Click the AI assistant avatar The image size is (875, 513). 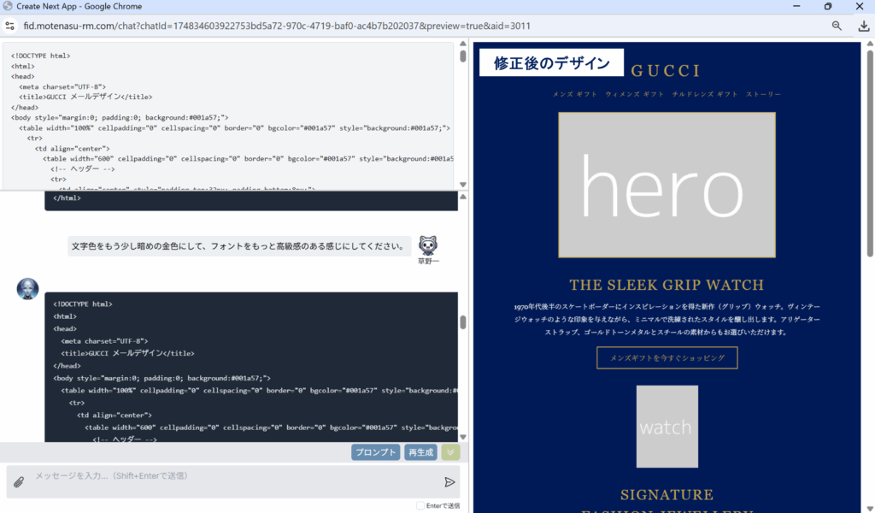click(27, 289)
